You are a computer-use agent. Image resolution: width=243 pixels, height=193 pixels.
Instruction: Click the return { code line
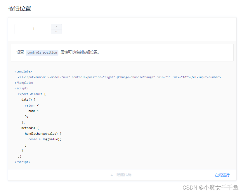[32, 105]
